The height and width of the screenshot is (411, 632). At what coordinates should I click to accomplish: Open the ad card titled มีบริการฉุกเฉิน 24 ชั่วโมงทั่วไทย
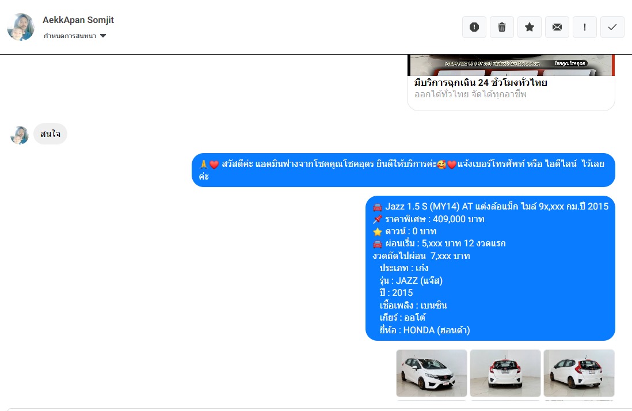(511, 83)
